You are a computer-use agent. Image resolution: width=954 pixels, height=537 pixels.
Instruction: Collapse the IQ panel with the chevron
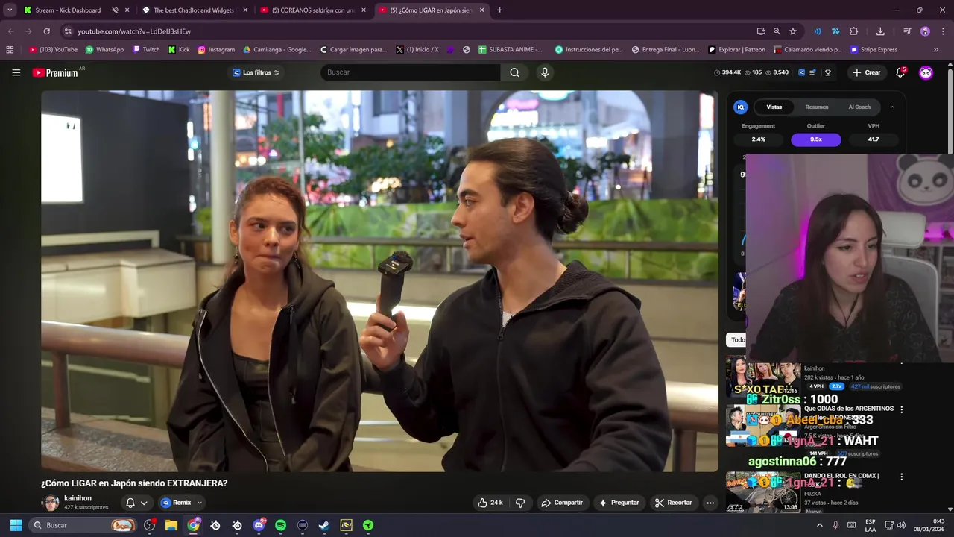pos(892,107)
